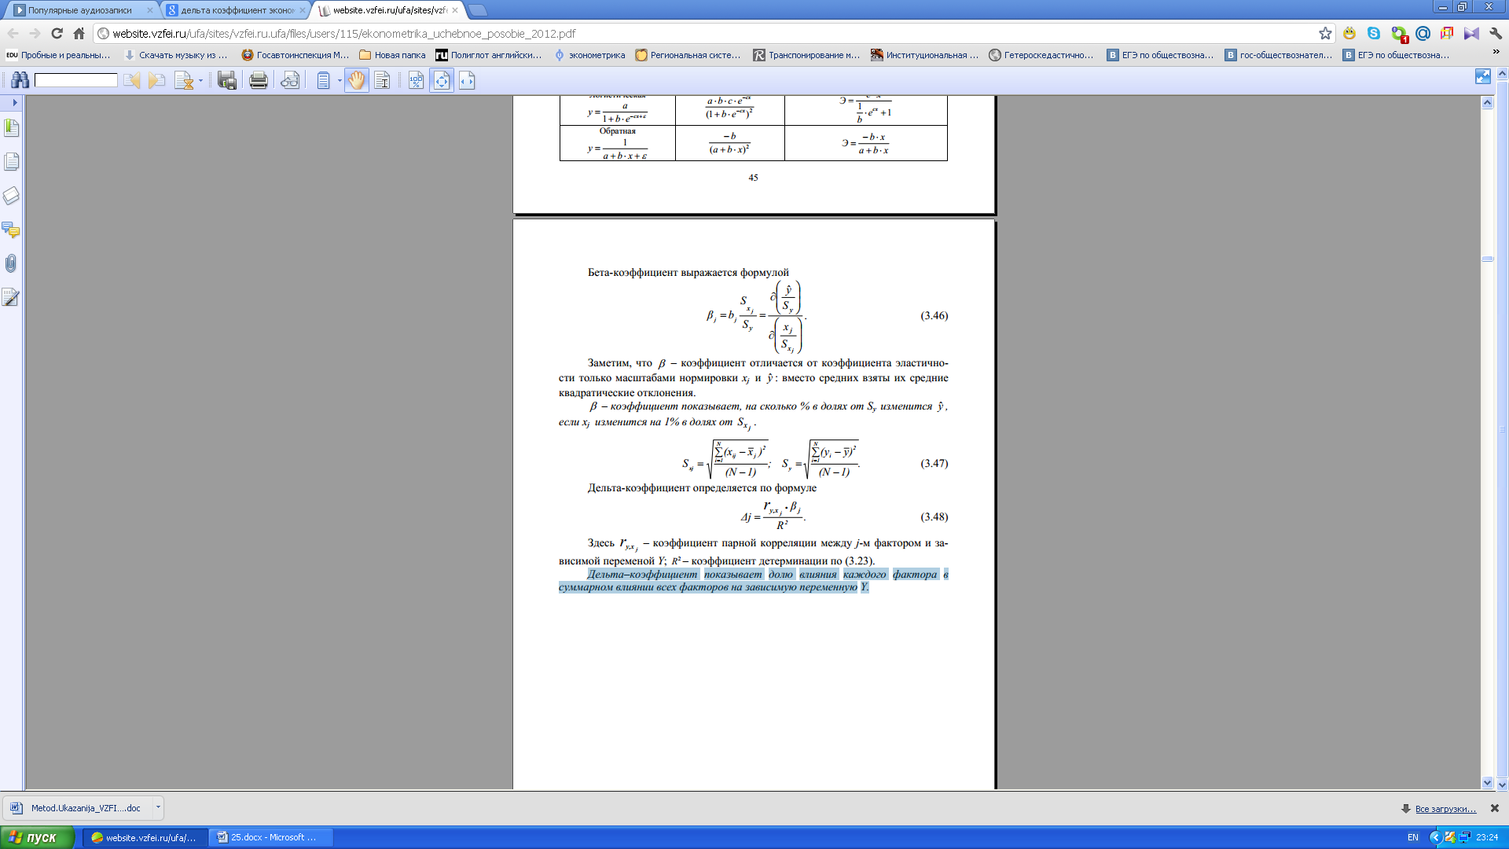Screen dimensions: 1509x849
Task: Open Транспонирование bookmark
Action: (806, 55)
